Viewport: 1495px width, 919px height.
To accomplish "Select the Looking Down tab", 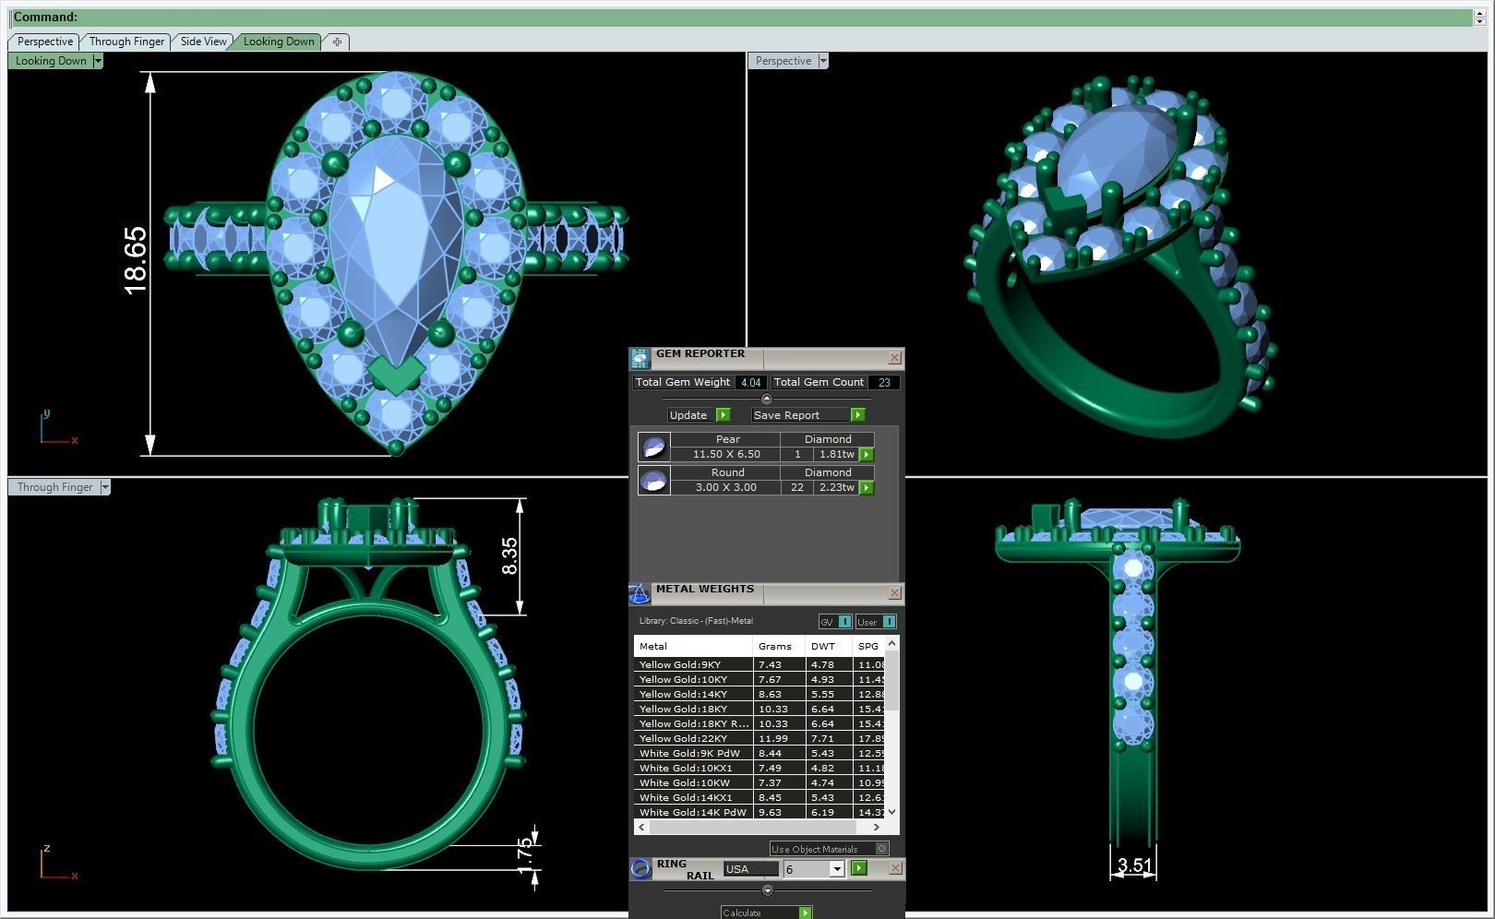I will pos(279,42).
